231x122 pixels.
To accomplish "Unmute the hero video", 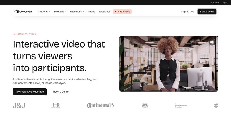I will [x=212, y=42].
